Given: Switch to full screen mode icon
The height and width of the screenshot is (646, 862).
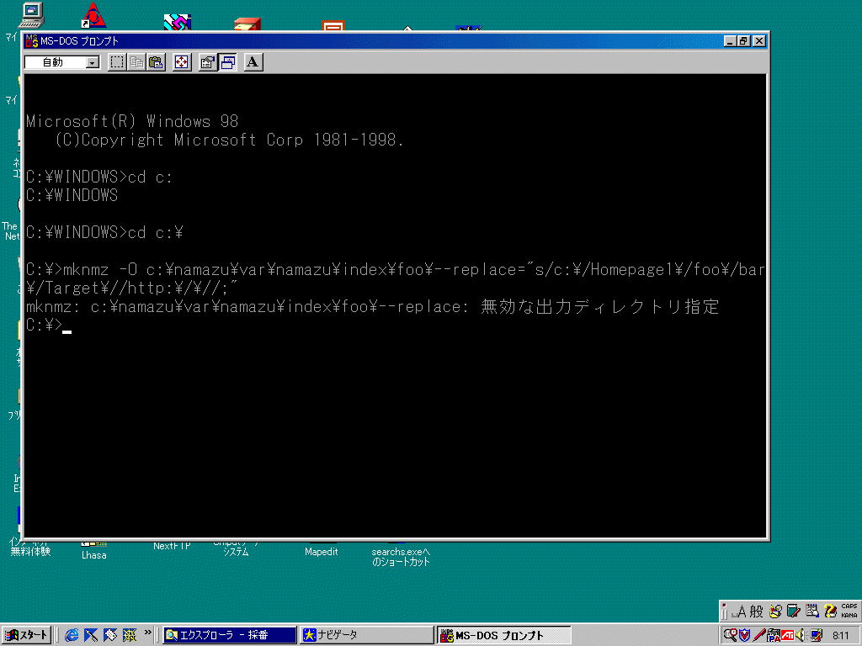Looking at the screenshot, I should pos(182,62).
